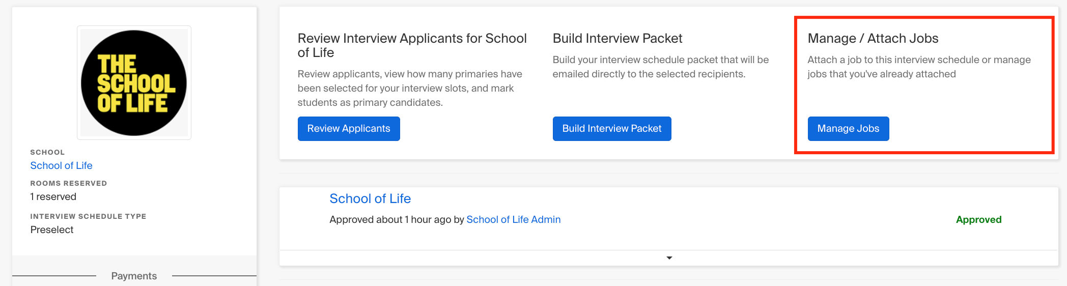The image size is (1067, 286).
Task: Click the '1 reserved' rooms value
Action: (53, 196)
